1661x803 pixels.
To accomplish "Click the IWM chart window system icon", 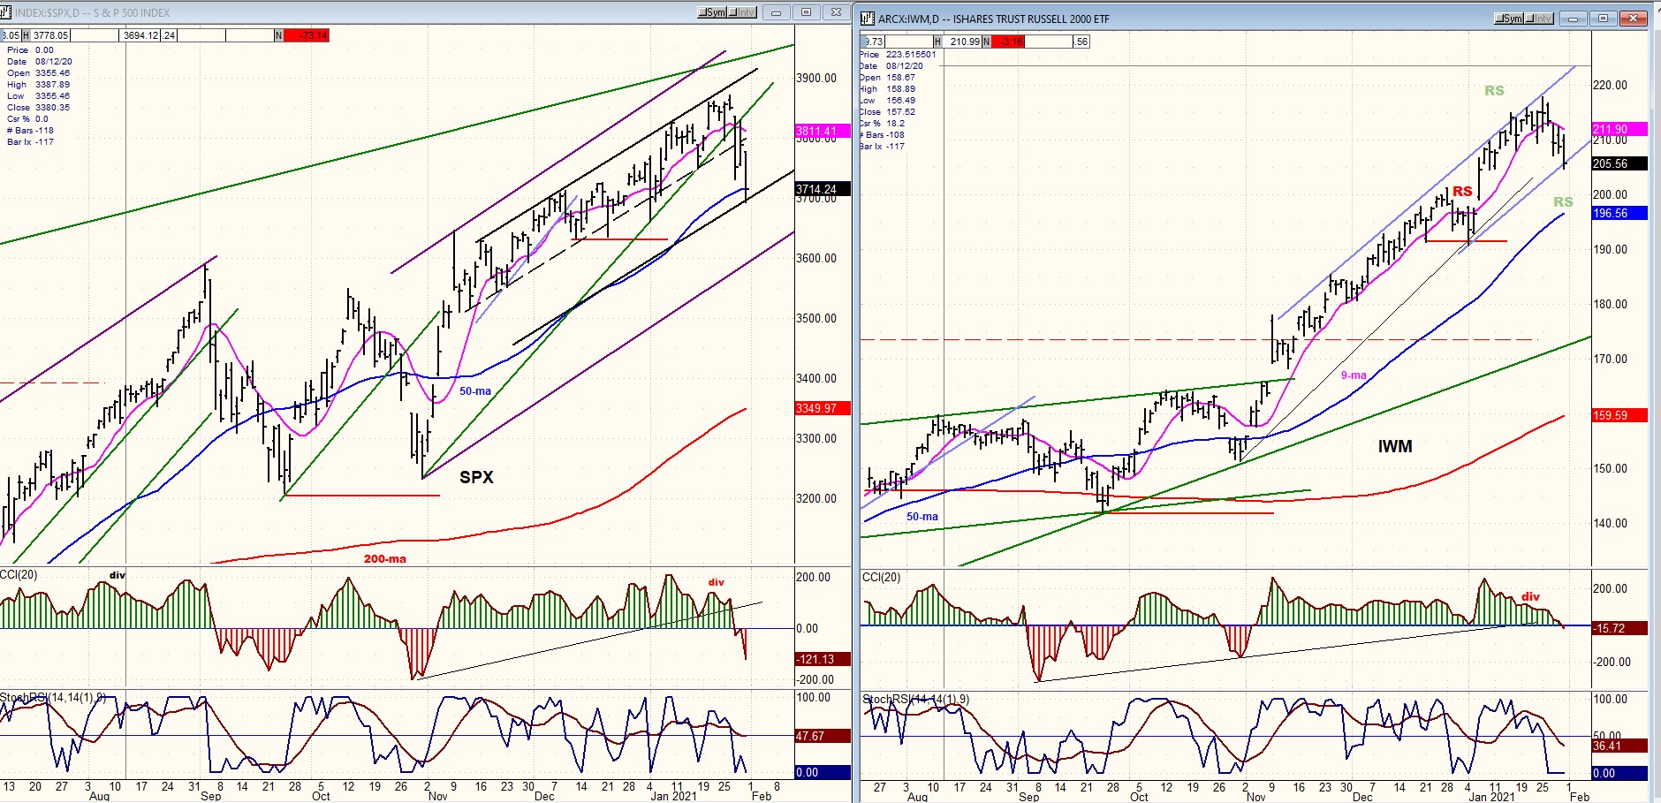I will click(868, 19).
